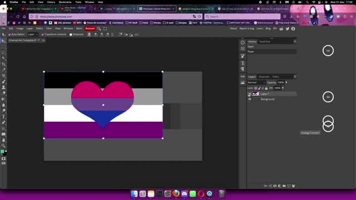Select the Type tool

tap(3, 117)
